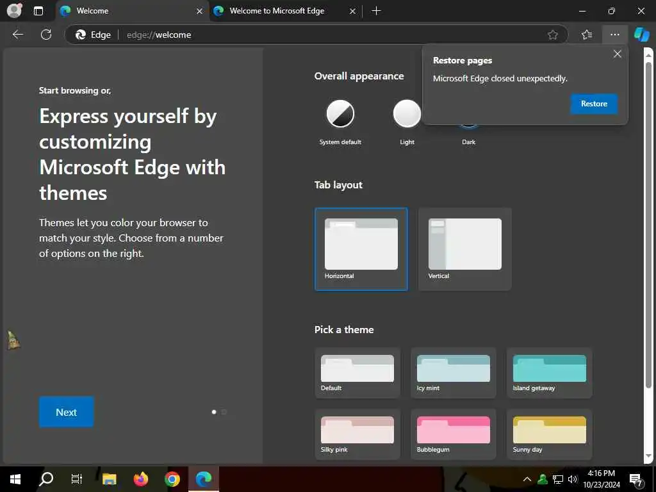Reload the page with the refresh icon
The width and height of the screenshot is (656, 492).
46,35
